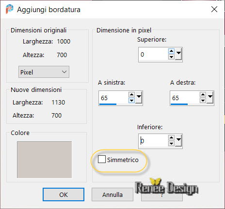Confirm the border with OK button
Screen dimensions: 225x209
[x=64, y=194]
